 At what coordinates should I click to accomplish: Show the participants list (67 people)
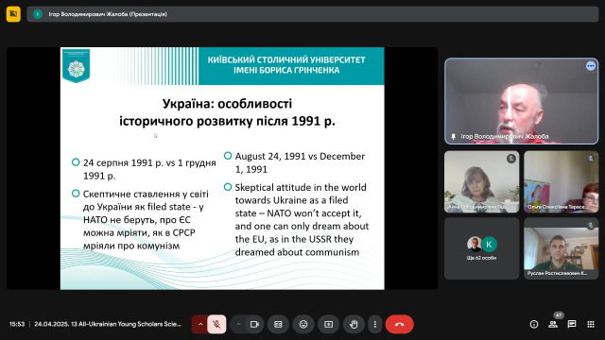(553, 324)
